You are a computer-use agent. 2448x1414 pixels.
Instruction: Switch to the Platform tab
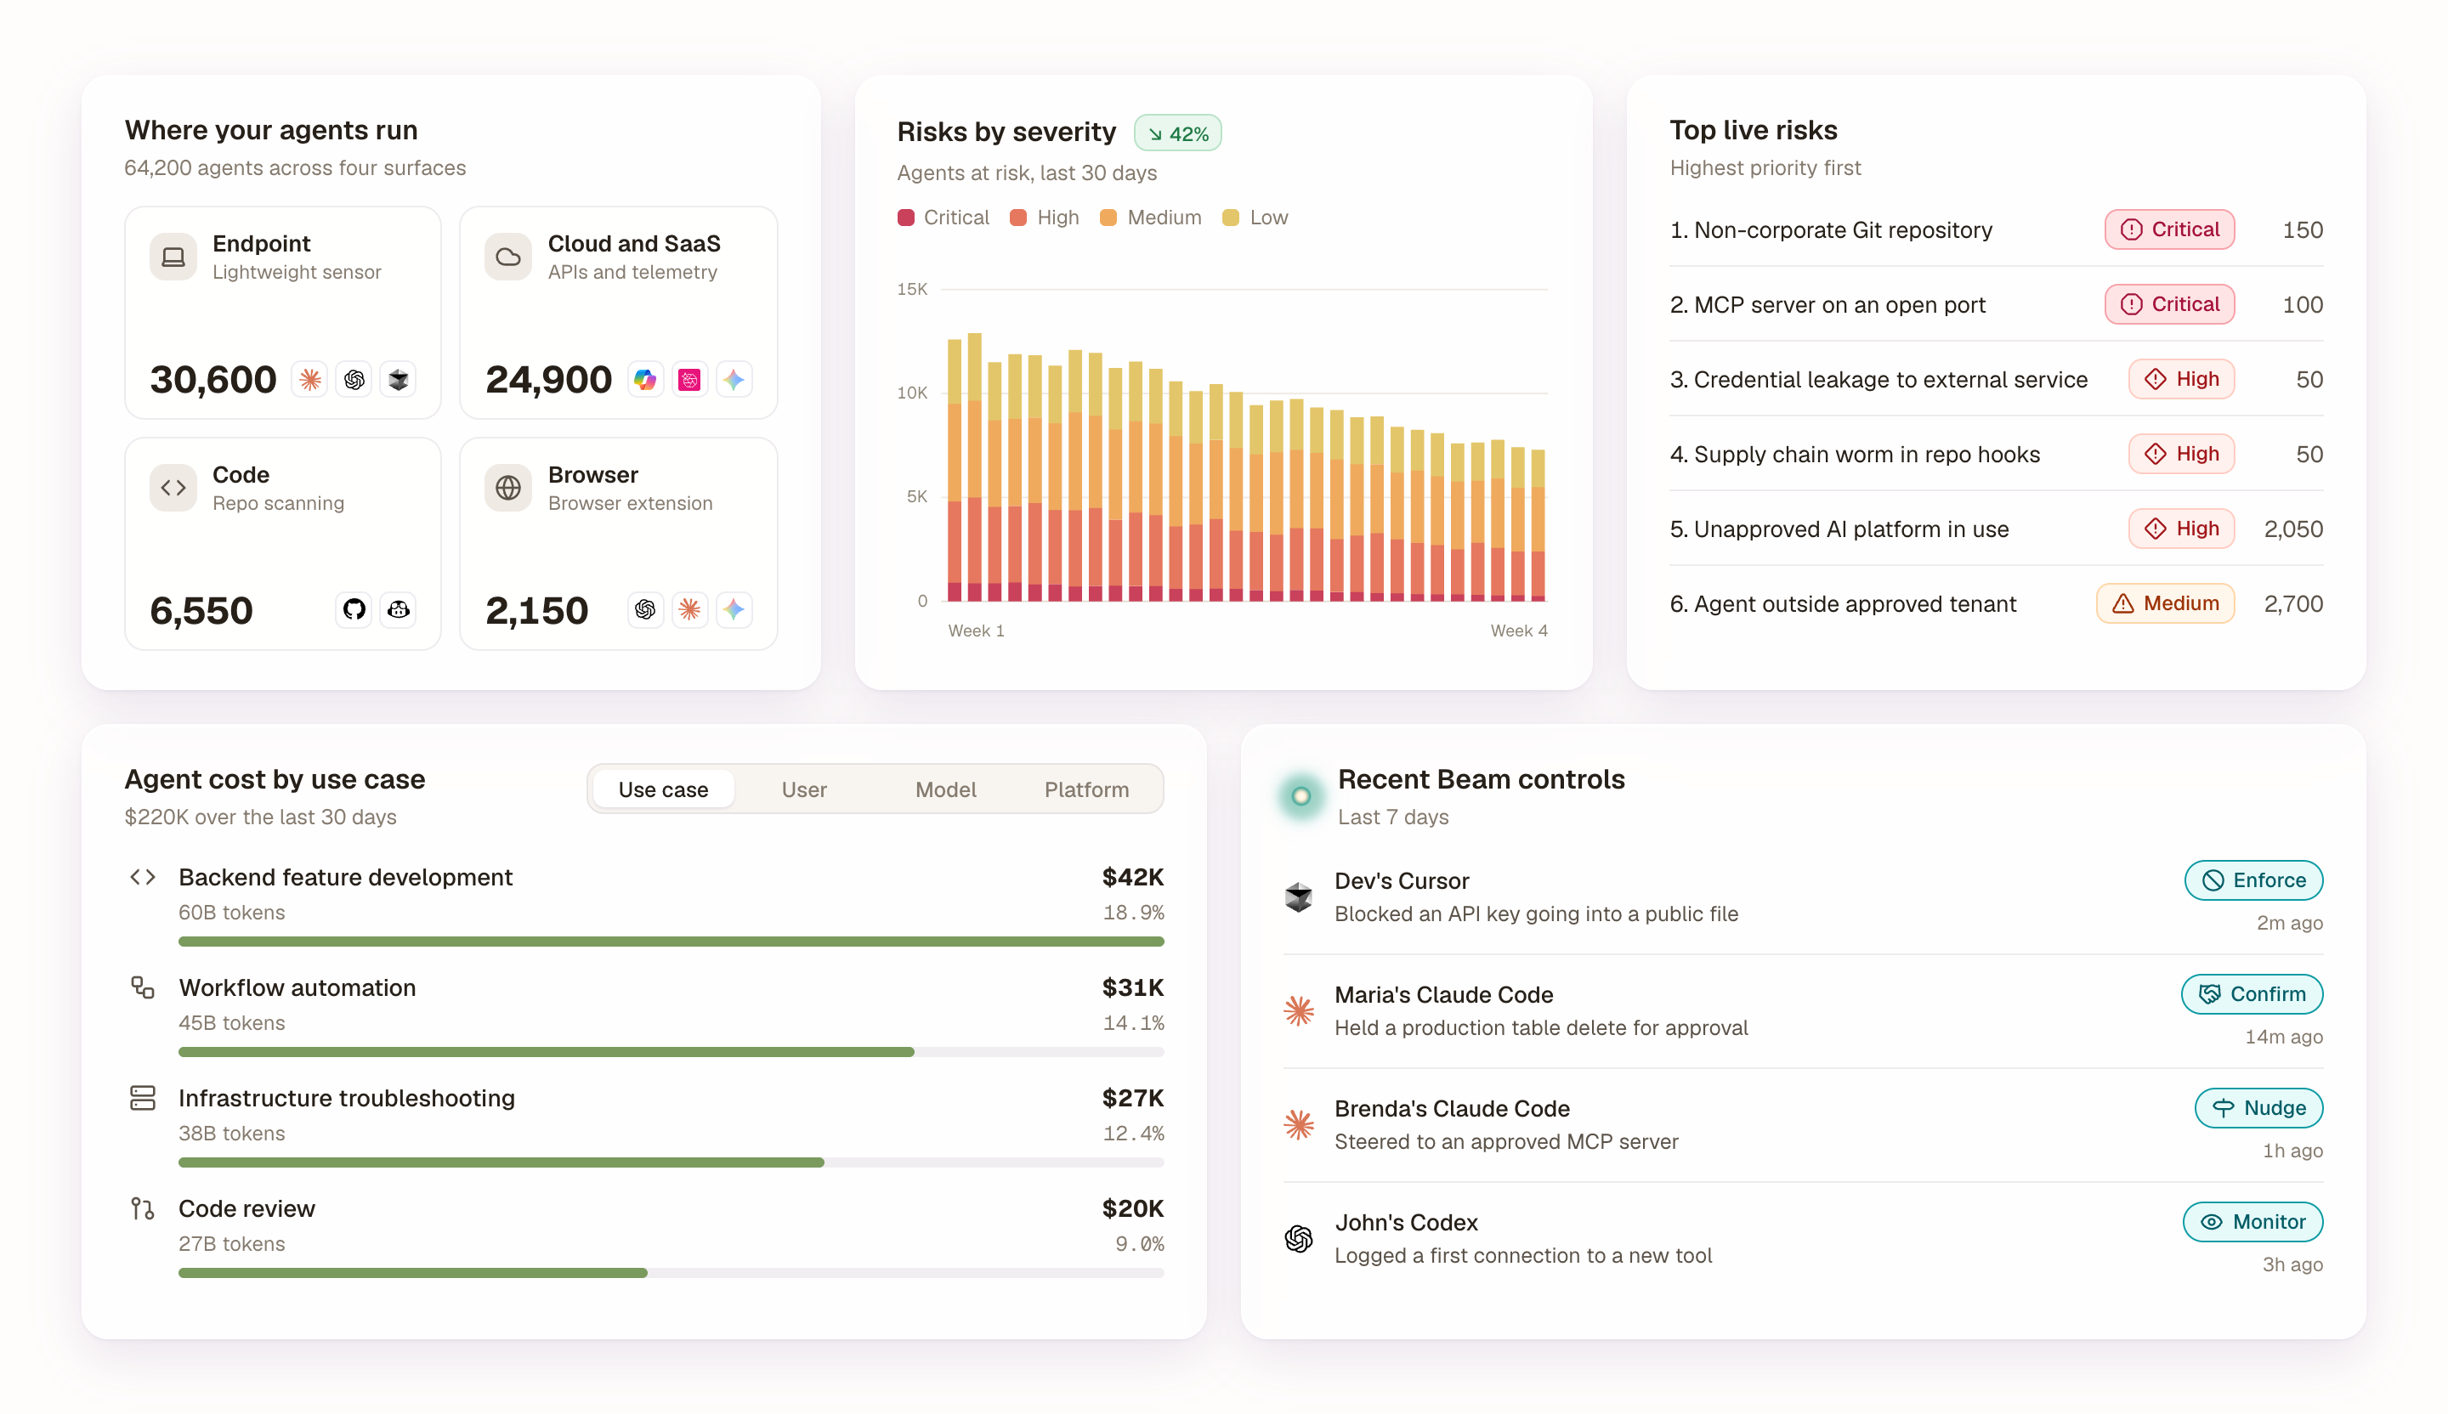1087,790
